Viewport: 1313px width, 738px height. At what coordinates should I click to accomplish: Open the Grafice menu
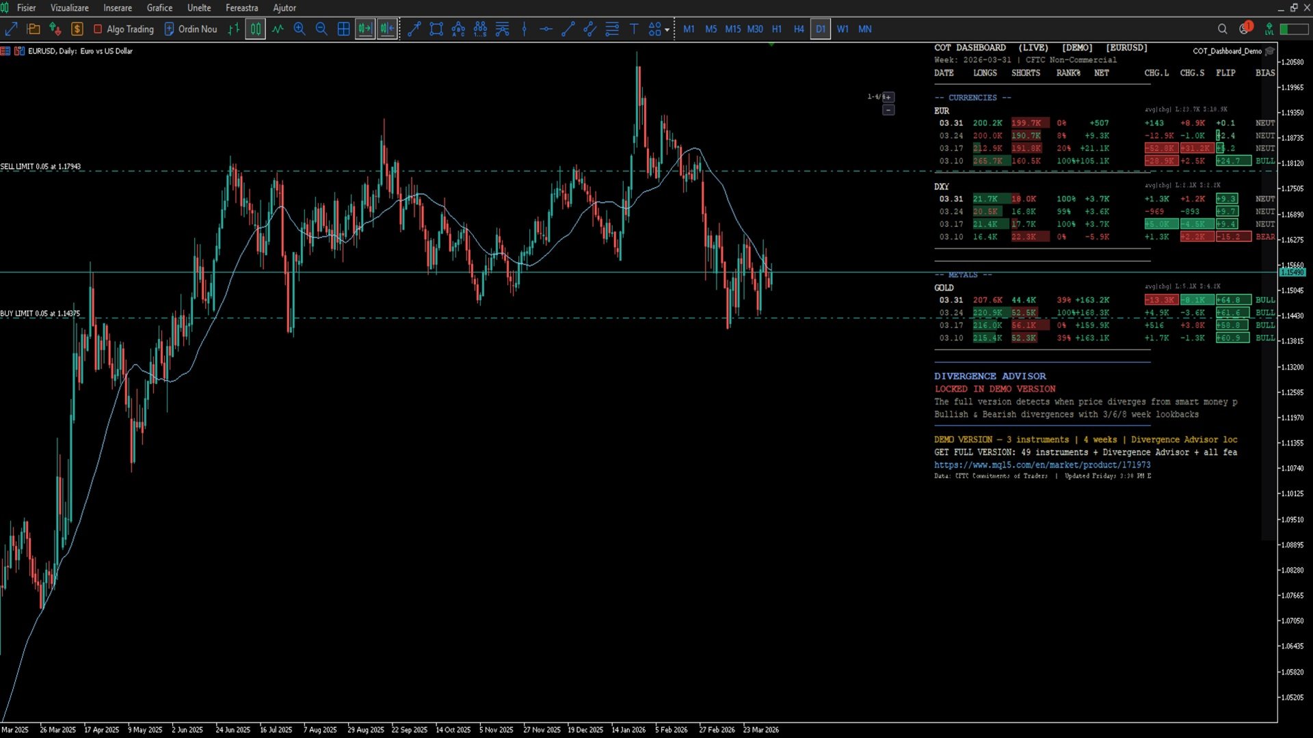tap(159, 8)
